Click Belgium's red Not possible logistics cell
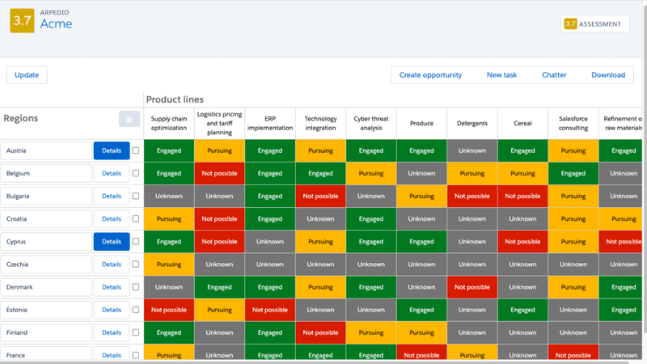The image size is (647, 364). point(219,173)
